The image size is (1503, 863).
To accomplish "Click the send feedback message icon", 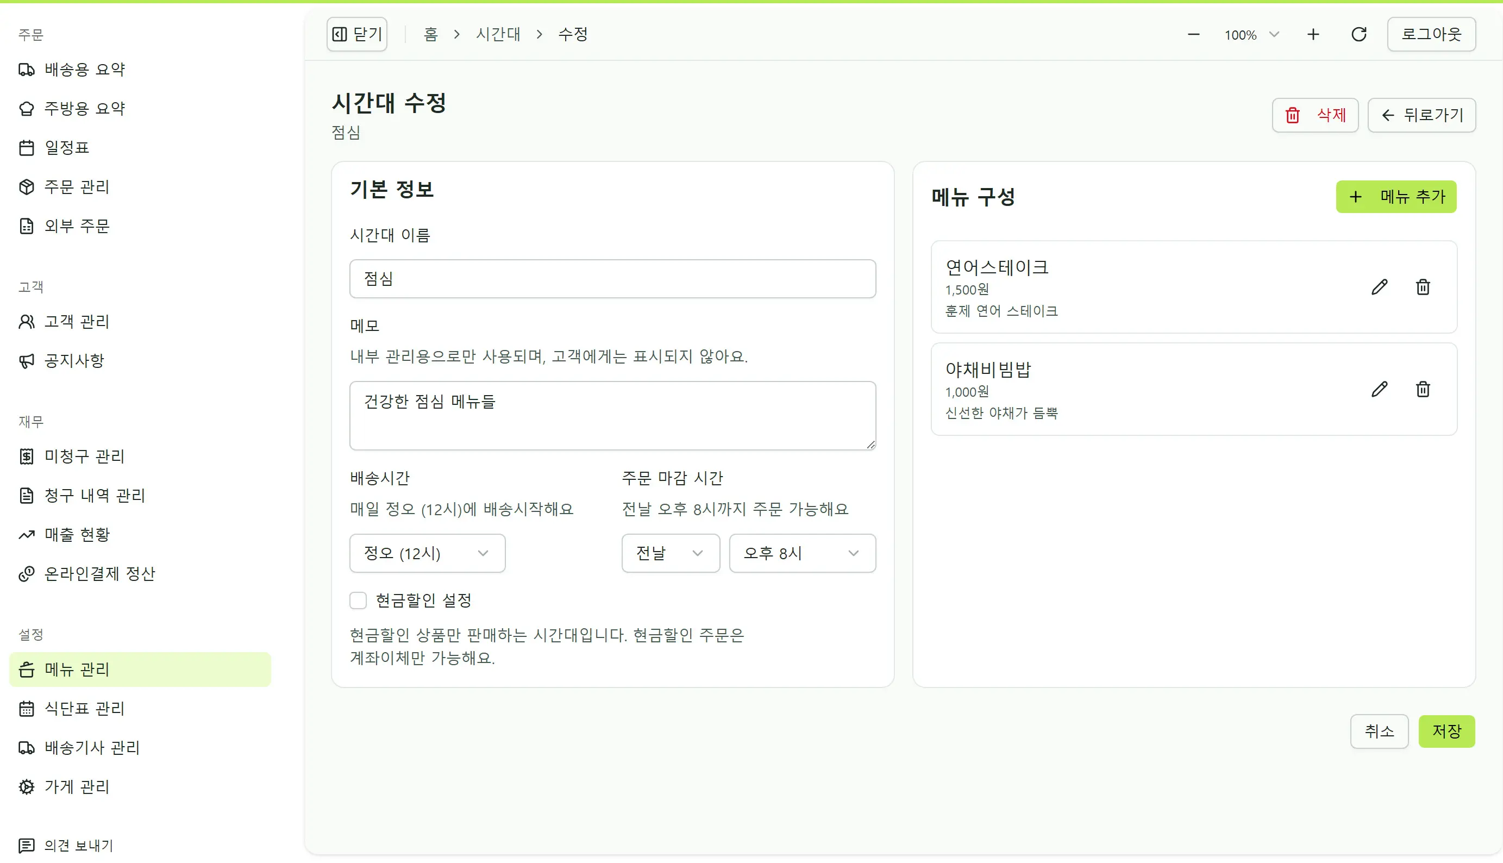I will (27, 845).
